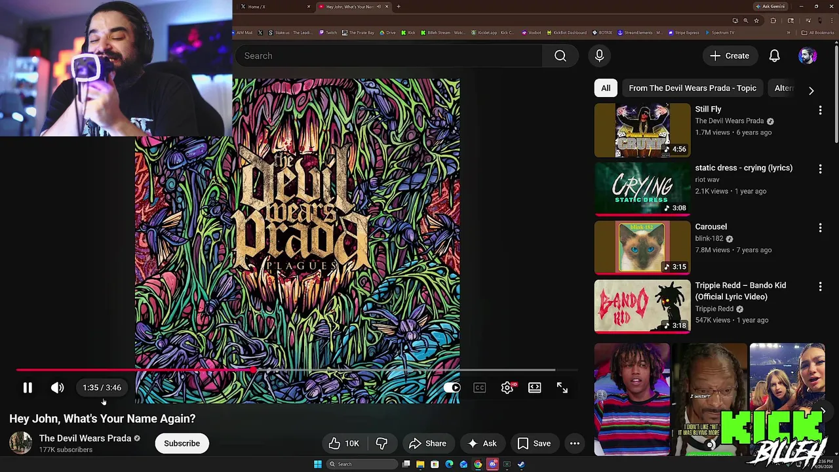Open the notifications bell
This screenshot has width=839, height=472.
pyautogui.click(x=774, y=56)
